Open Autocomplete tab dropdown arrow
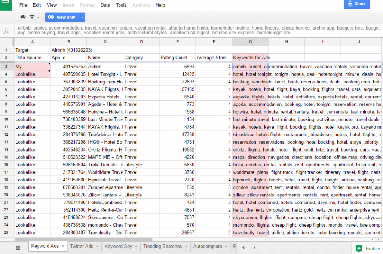383x254 pixels. coord(226,247)
